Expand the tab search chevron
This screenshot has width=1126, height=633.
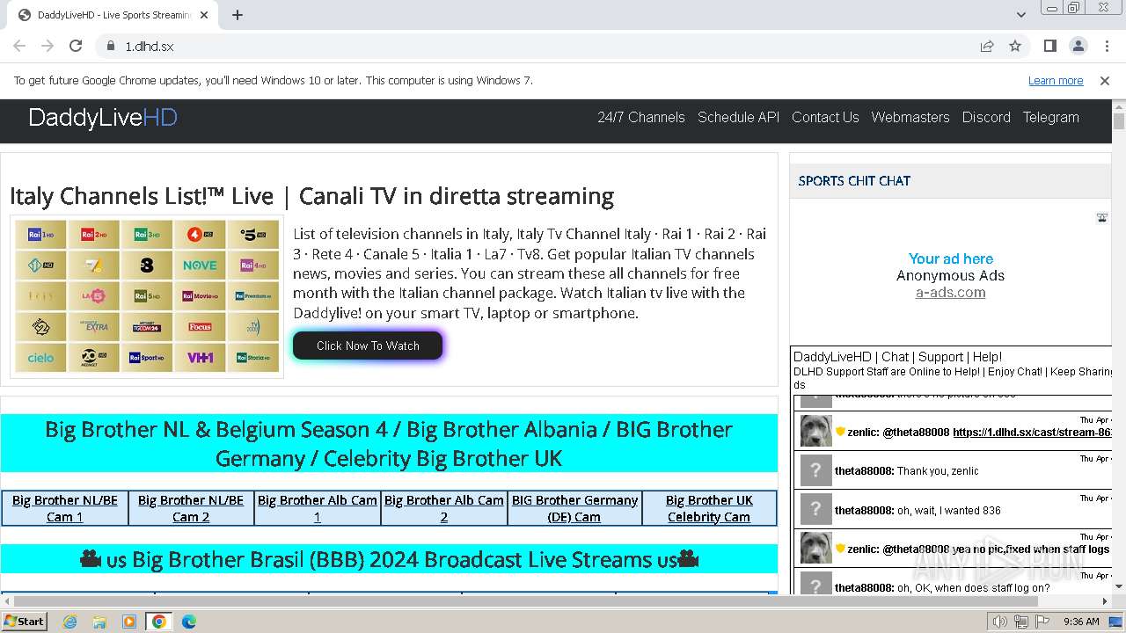tap(1020, 15)
